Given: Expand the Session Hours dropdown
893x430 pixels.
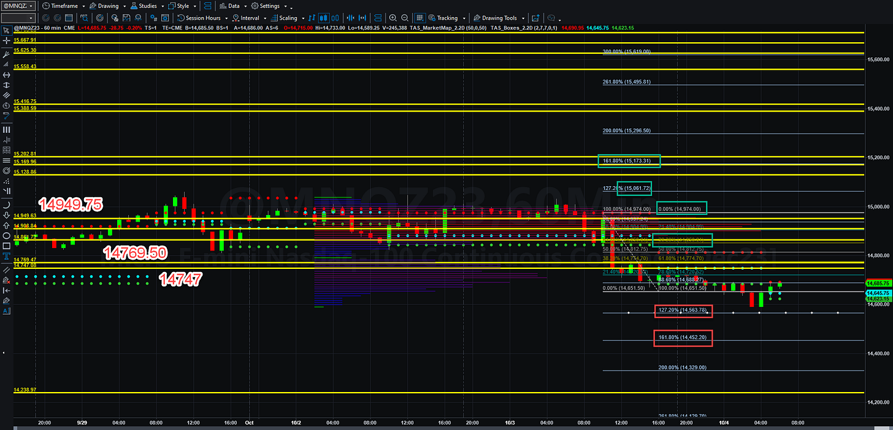Looking at the screenshot, I should tap(202, 18).
